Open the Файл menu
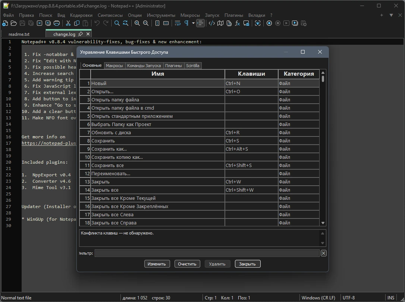The width and height of the screenshot is (405, 302). (8, 15)
